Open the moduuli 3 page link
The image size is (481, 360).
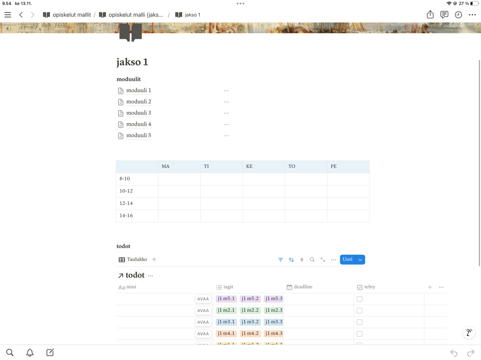139,113
